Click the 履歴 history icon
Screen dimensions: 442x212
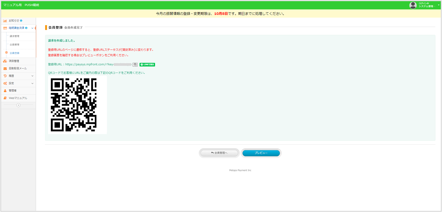click(x=5, y=76)
